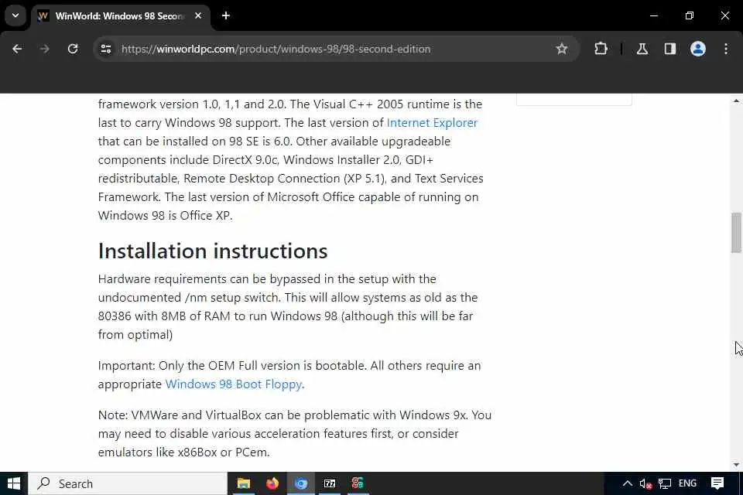The width and height of the screenshot is (743, 495).
Task: Open the Windows 98 Boot Floppy link
Action: point(234,384)
